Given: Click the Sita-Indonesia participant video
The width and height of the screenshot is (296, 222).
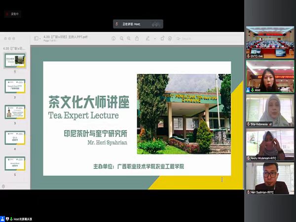Looking at the screenshot, I should pyautogui.click(x=270, y=111).
